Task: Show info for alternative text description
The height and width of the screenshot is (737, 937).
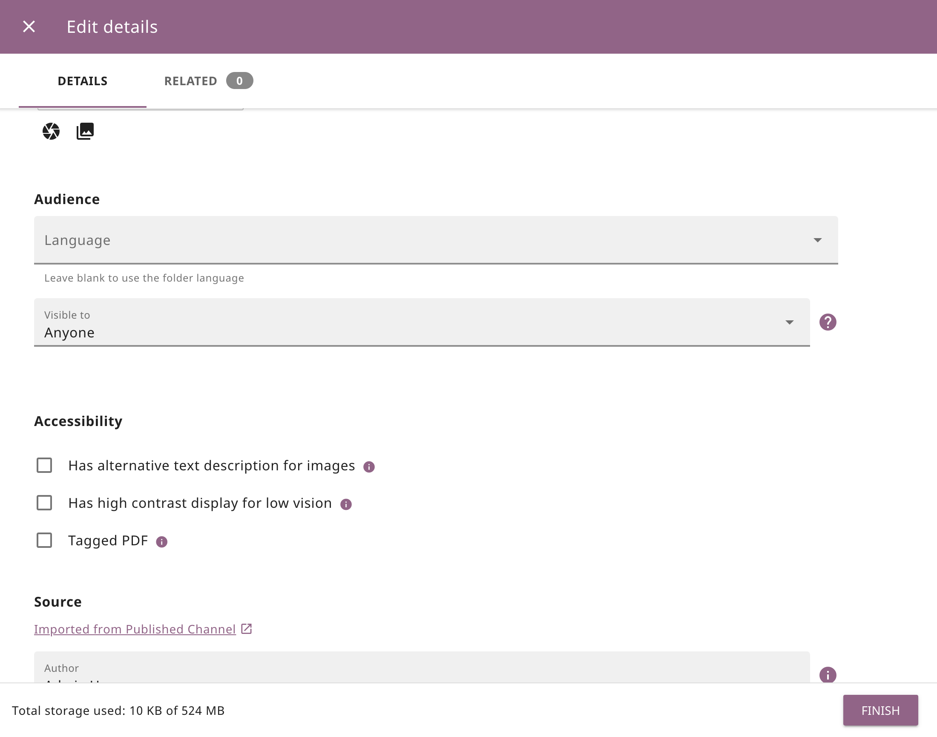Action: (x=369, y=466)
